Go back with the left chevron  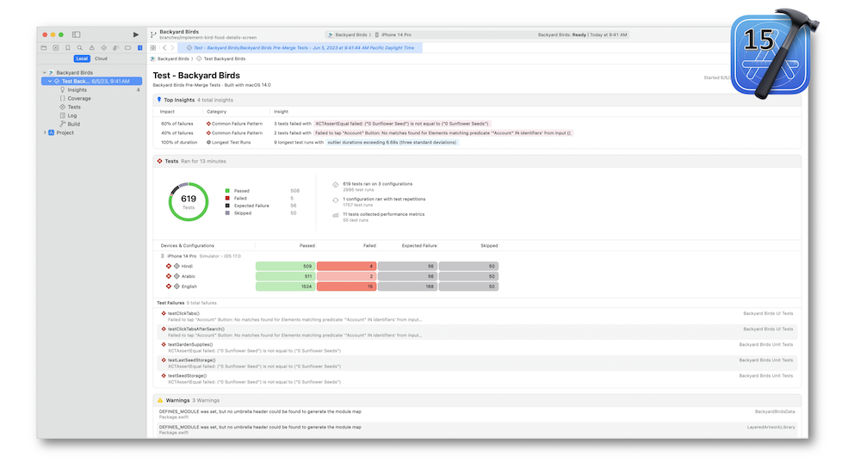[164, 48]
